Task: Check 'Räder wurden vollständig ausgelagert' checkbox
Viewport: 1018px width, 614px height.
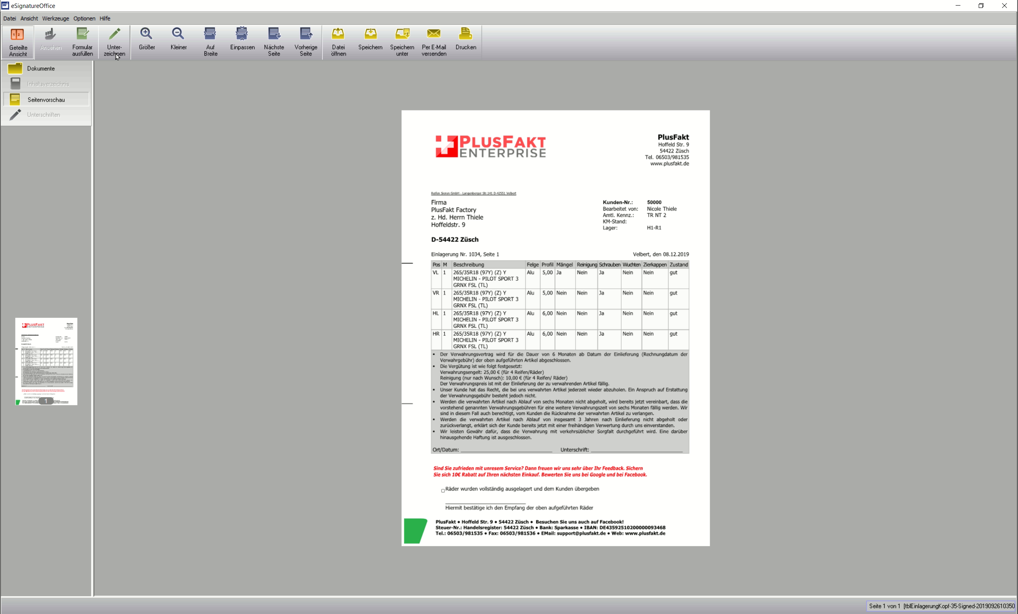Action: [443, 490]
